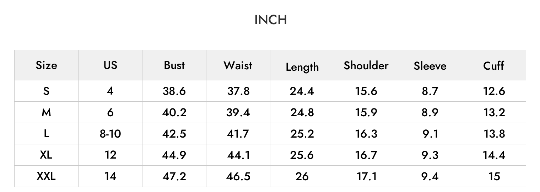Select the US column header
This screenshot has width=540, height=192.
pos(110,65)
